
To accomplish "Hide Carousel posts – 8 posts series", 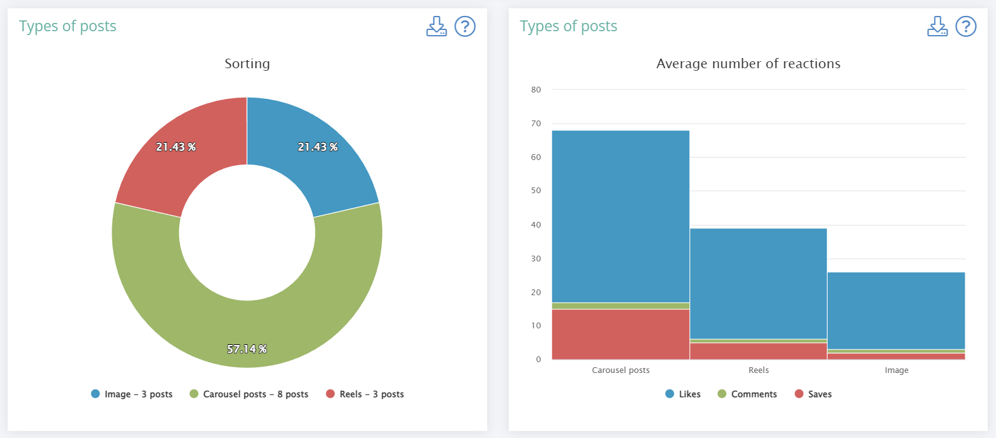I will (x=249, y=394).
